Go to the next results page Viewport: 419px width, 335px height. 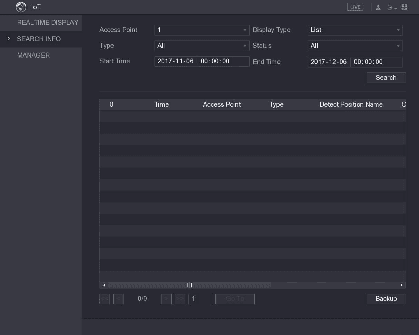(x=166, y=299)
